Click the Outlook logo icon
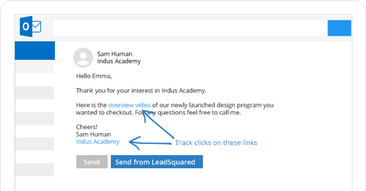This screenshot has width=366, height=191. [x=30, y=27]
